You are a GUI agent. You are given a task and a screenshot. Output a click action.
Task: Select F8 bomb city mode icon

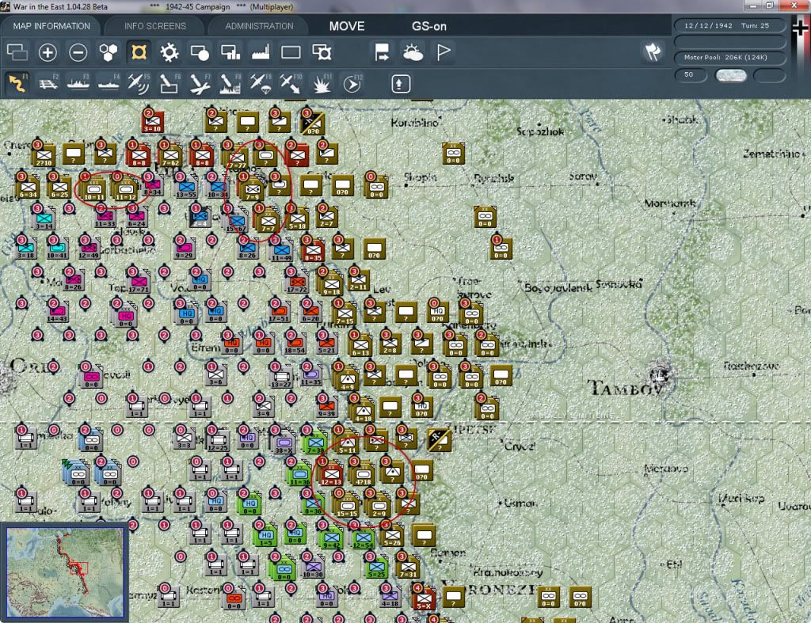click(x=230, y=84)
